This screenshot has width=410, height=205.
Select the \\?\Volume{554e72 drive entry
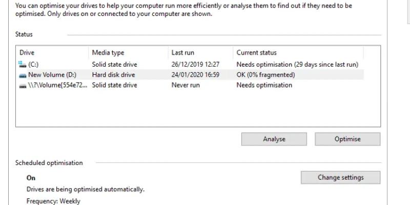(x=190, y=85)
